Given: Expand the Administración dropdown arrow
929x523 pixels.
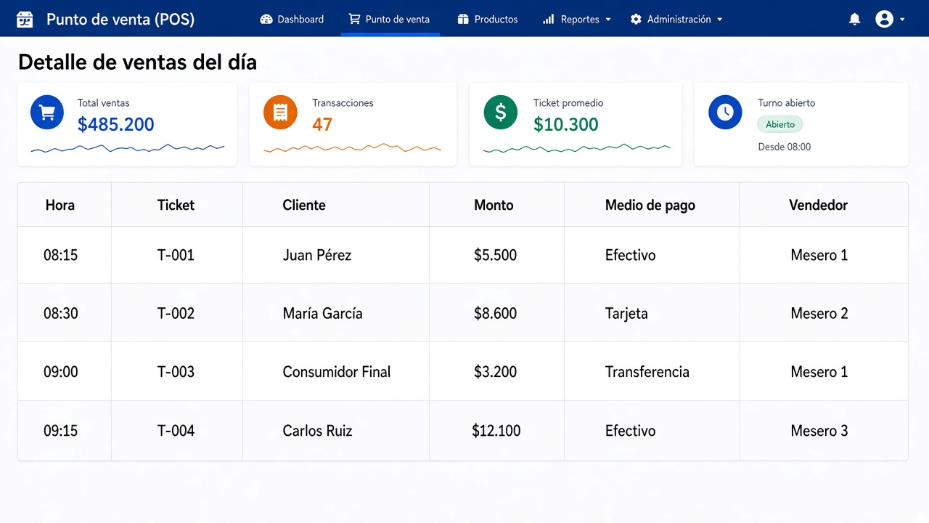Looking at the screenshot, I should pyautogui.click(x=720, y=20).
